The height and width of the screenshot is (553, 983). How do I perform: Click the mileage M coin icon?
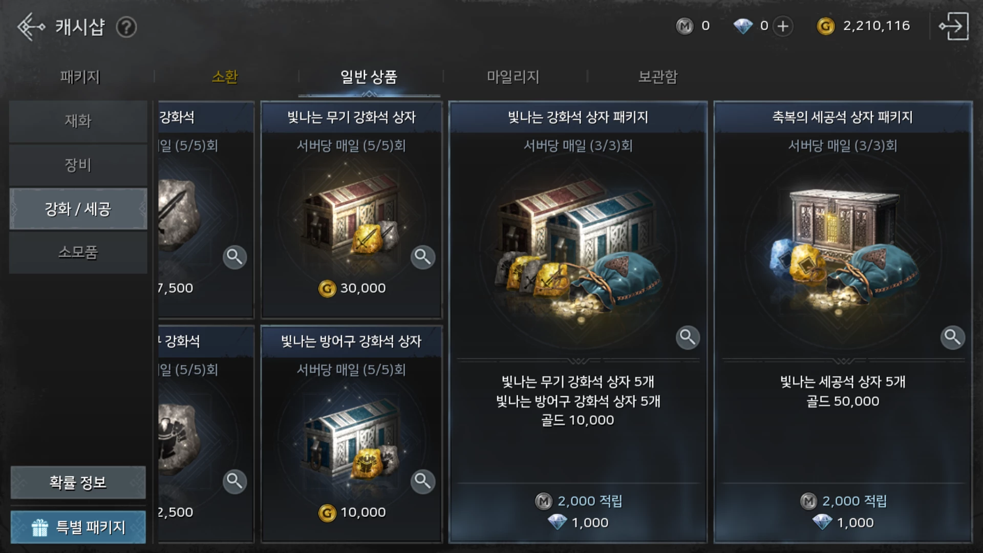click(685, 26)
